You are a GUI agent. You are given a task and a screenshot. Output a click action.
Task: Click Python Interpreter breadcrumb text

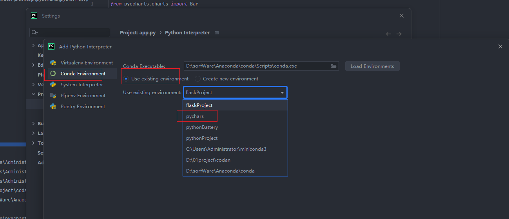pyautogui.click(x=187, y=33)
